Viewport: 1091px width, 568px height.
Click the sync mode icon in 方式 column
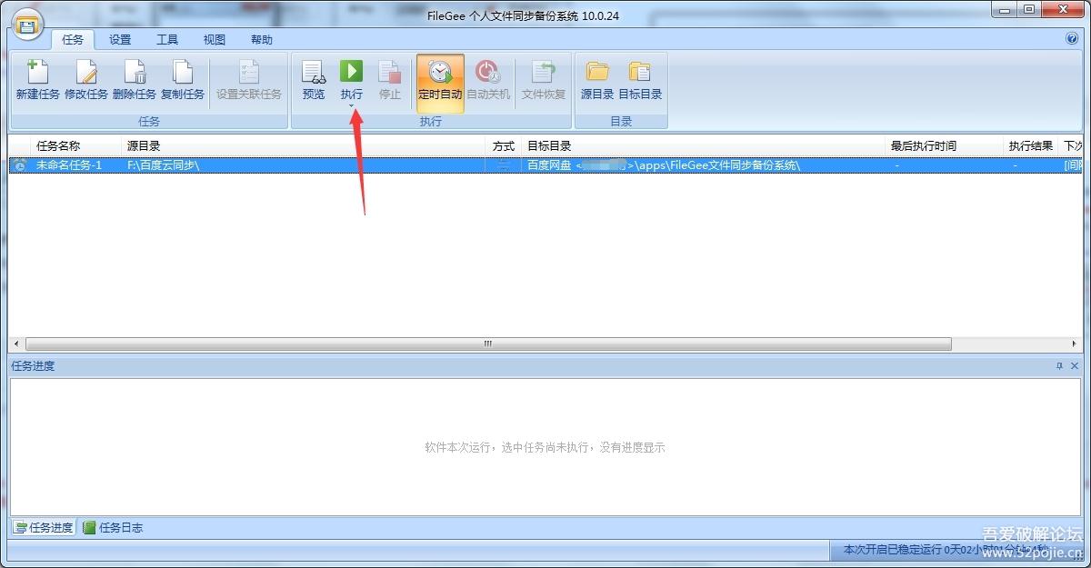click(504, 165)
